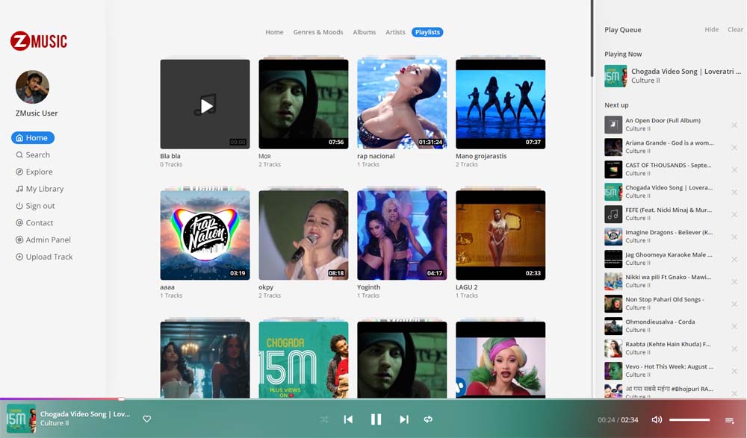Image resolution: width=747 pixels, height=438 pixels.
Task: Open Explore in the sidebar
Action: click(34, 172)
